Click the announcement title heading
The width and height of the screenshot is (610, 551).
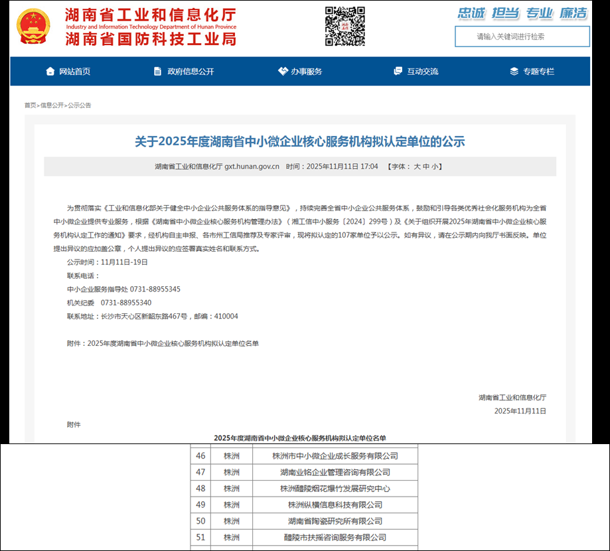tap(300, 141)
